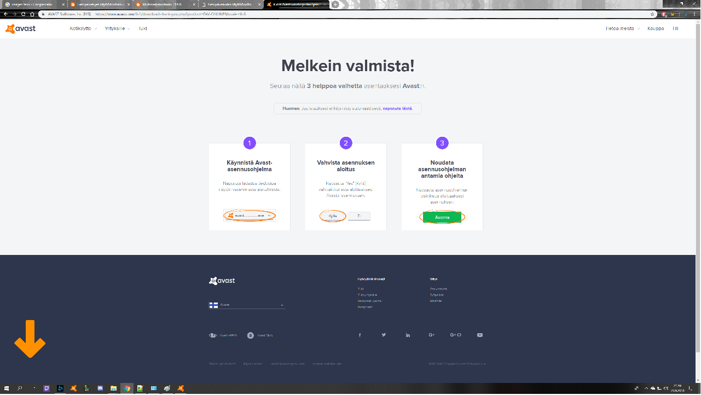The image size is (701, 395).
Task: Open Avast's Google+ page beside the LinkedIn icon
Action: click(432, 335)
